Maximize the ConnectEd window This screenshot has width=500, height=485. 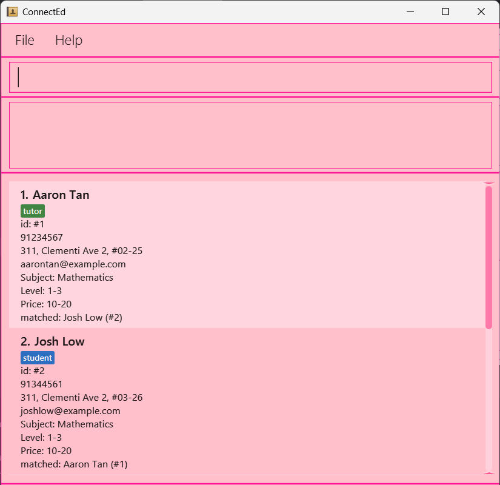(x=445, y=12)
